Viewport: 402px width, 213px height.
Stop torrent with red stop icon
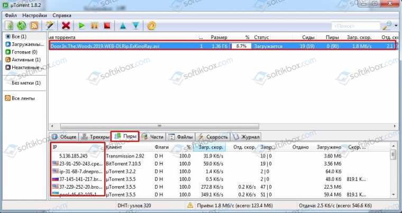pos(107,25)
